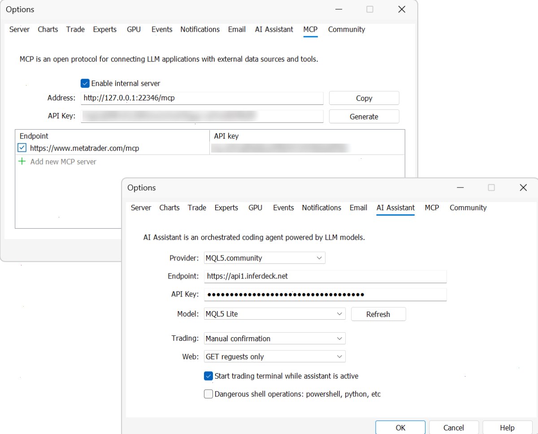Select the AI Assistant tab in the MCP Options window
538x434 pixels.
pos(274,29)
